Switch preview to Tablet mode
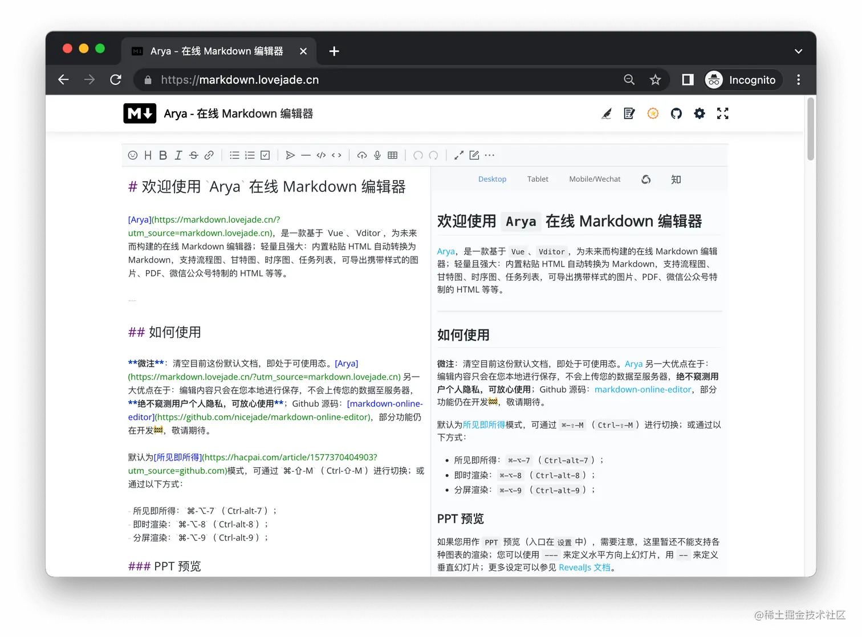 (x=538, y=178)
